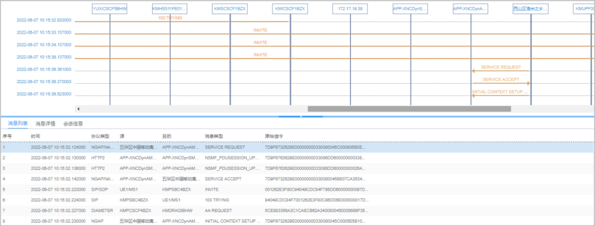Image resolution: width=595 pixels, height=226 pixels.
Task: Click the 消息类型 column header
Action: [214, 136]
